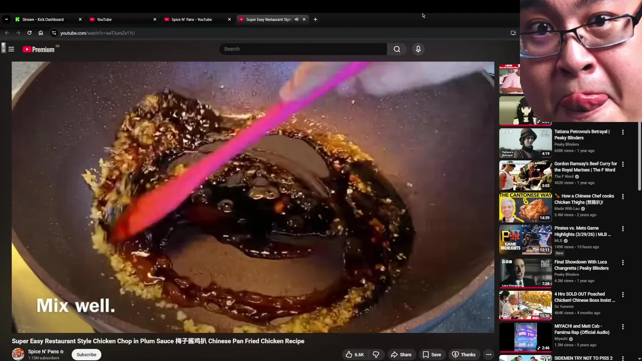Screen dimensions: 642x361
Task: Open the YouTube guide hamburger menu
Action: 11,49
